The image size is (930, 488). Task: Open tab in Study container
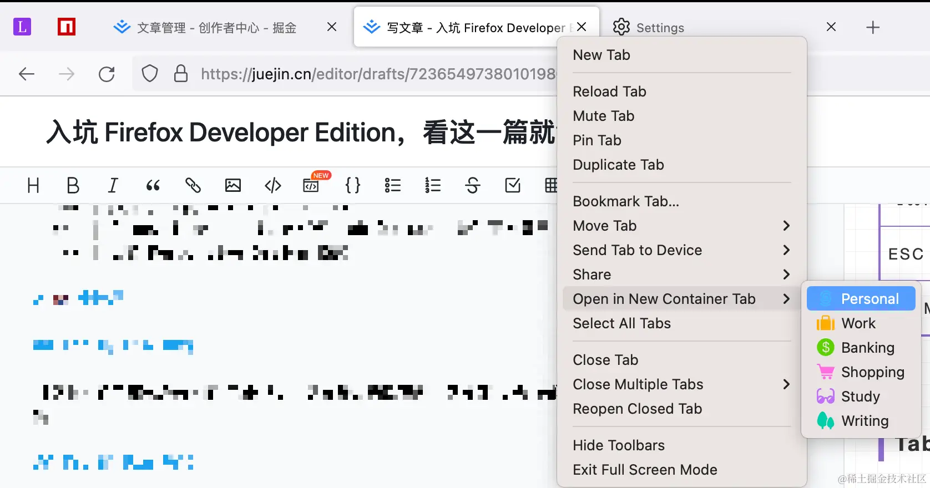[x=861, y=396]
